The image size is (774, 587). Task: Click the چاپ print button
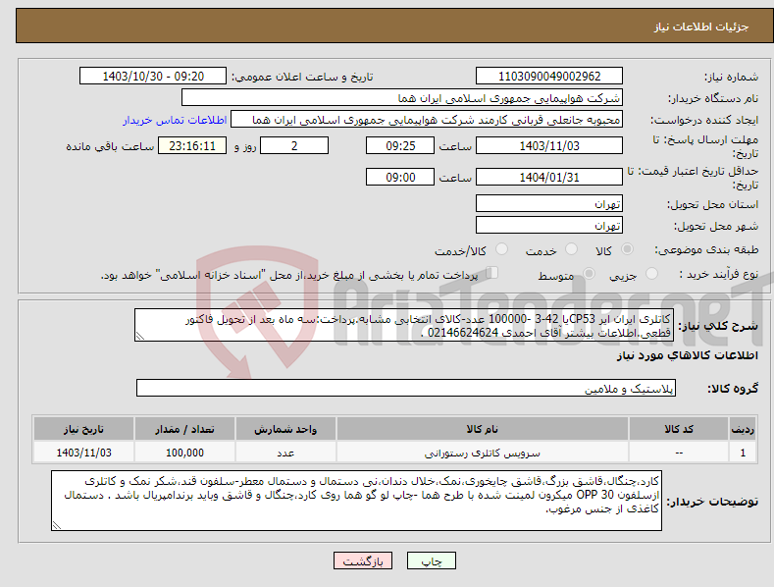pos(432,560)
